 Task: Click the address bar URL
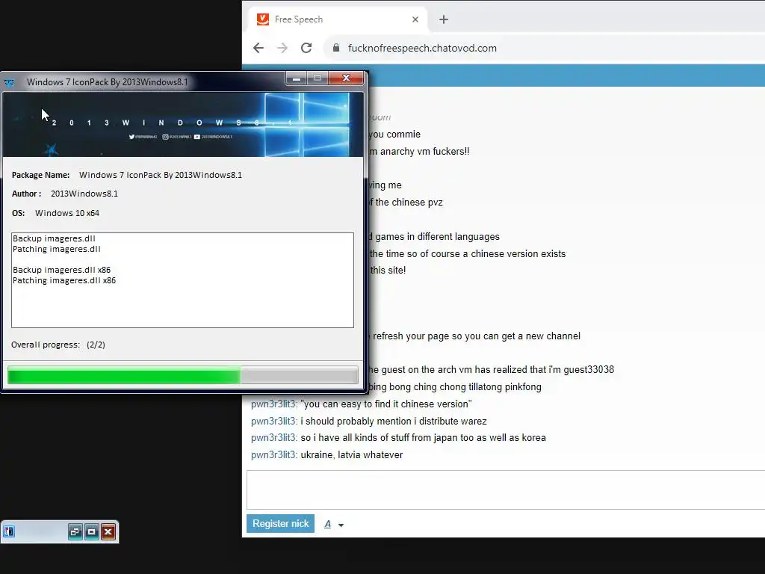tap(422, 48)
